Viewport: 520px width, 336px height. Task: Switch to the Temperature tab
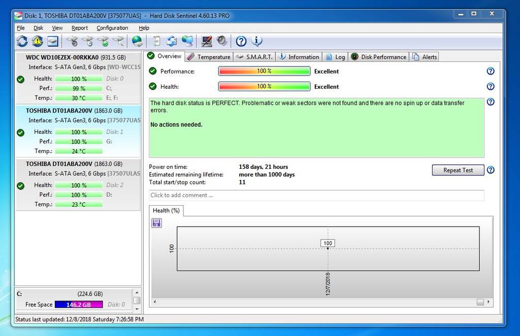208,57
